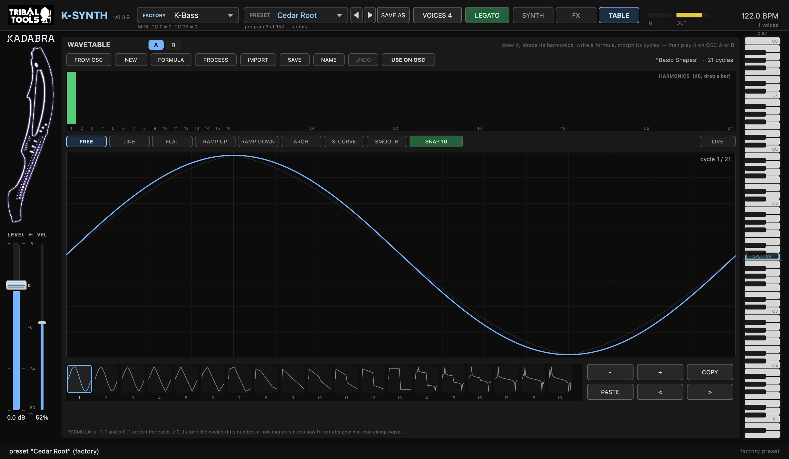Select the FREE draw mode
Screen dimensions: 789x459
(x=86, y=141)
